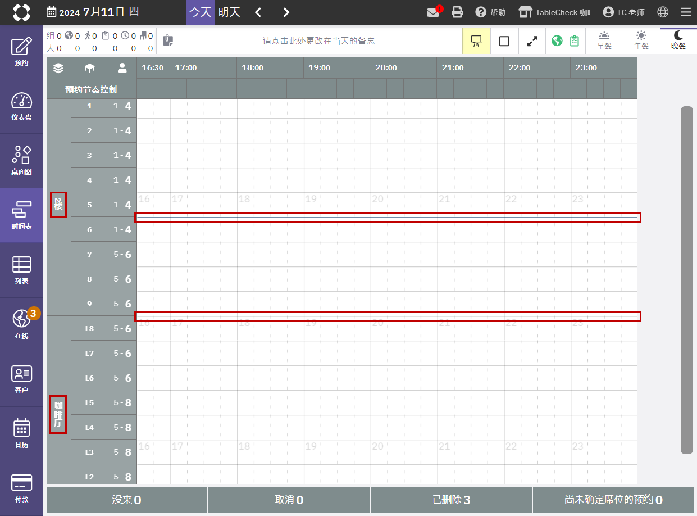Open 时间表 timetable in sidebar
This screenshot has height=516, width=697.
tap(21, 215)
